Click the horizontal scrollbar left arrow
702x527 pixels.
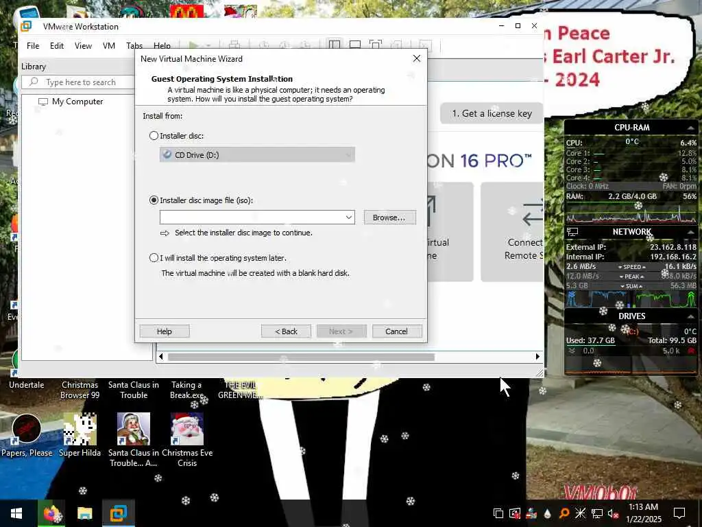pyautogui.click(x=161, y=357)
